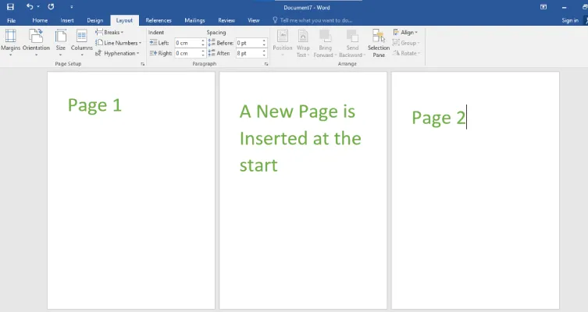Click the 'Page 2' text on the third page

438,118
